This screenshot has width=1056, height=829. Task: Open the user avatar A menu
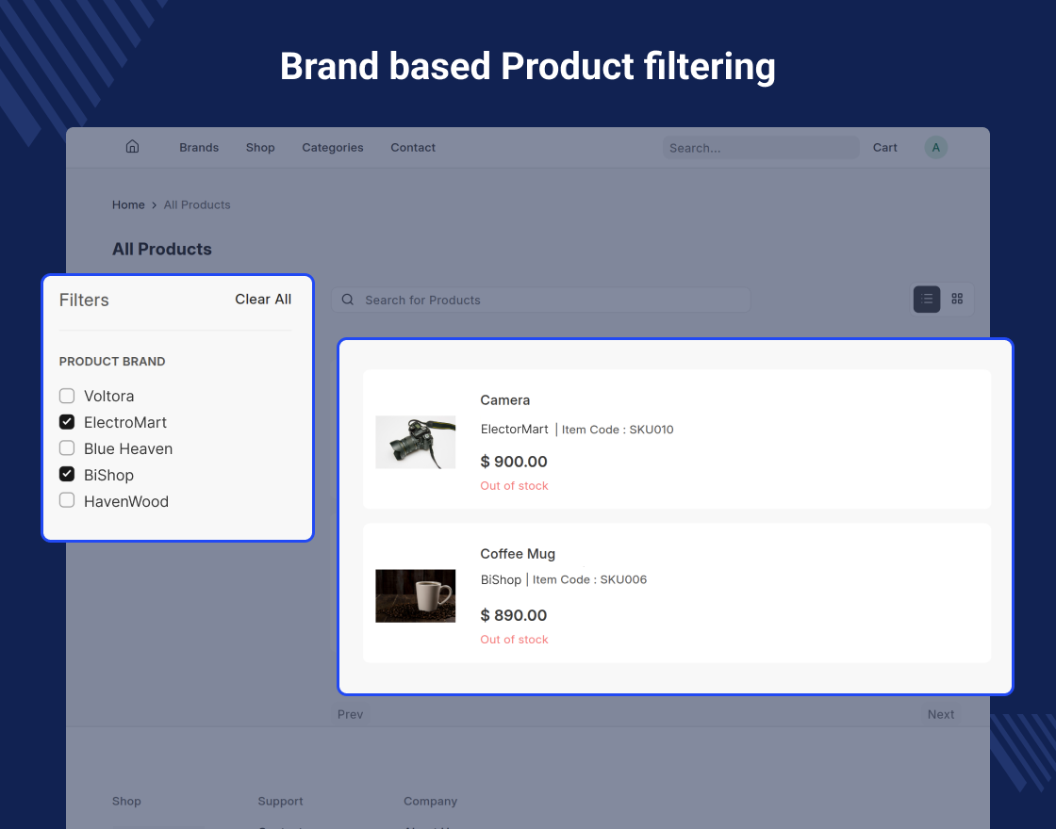[935, 147]
